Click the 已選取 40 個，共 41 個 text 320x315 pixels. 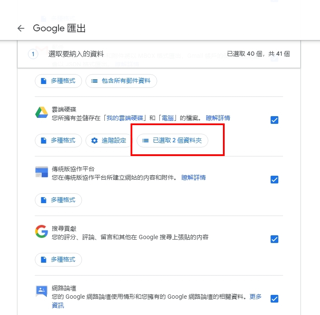259,54
